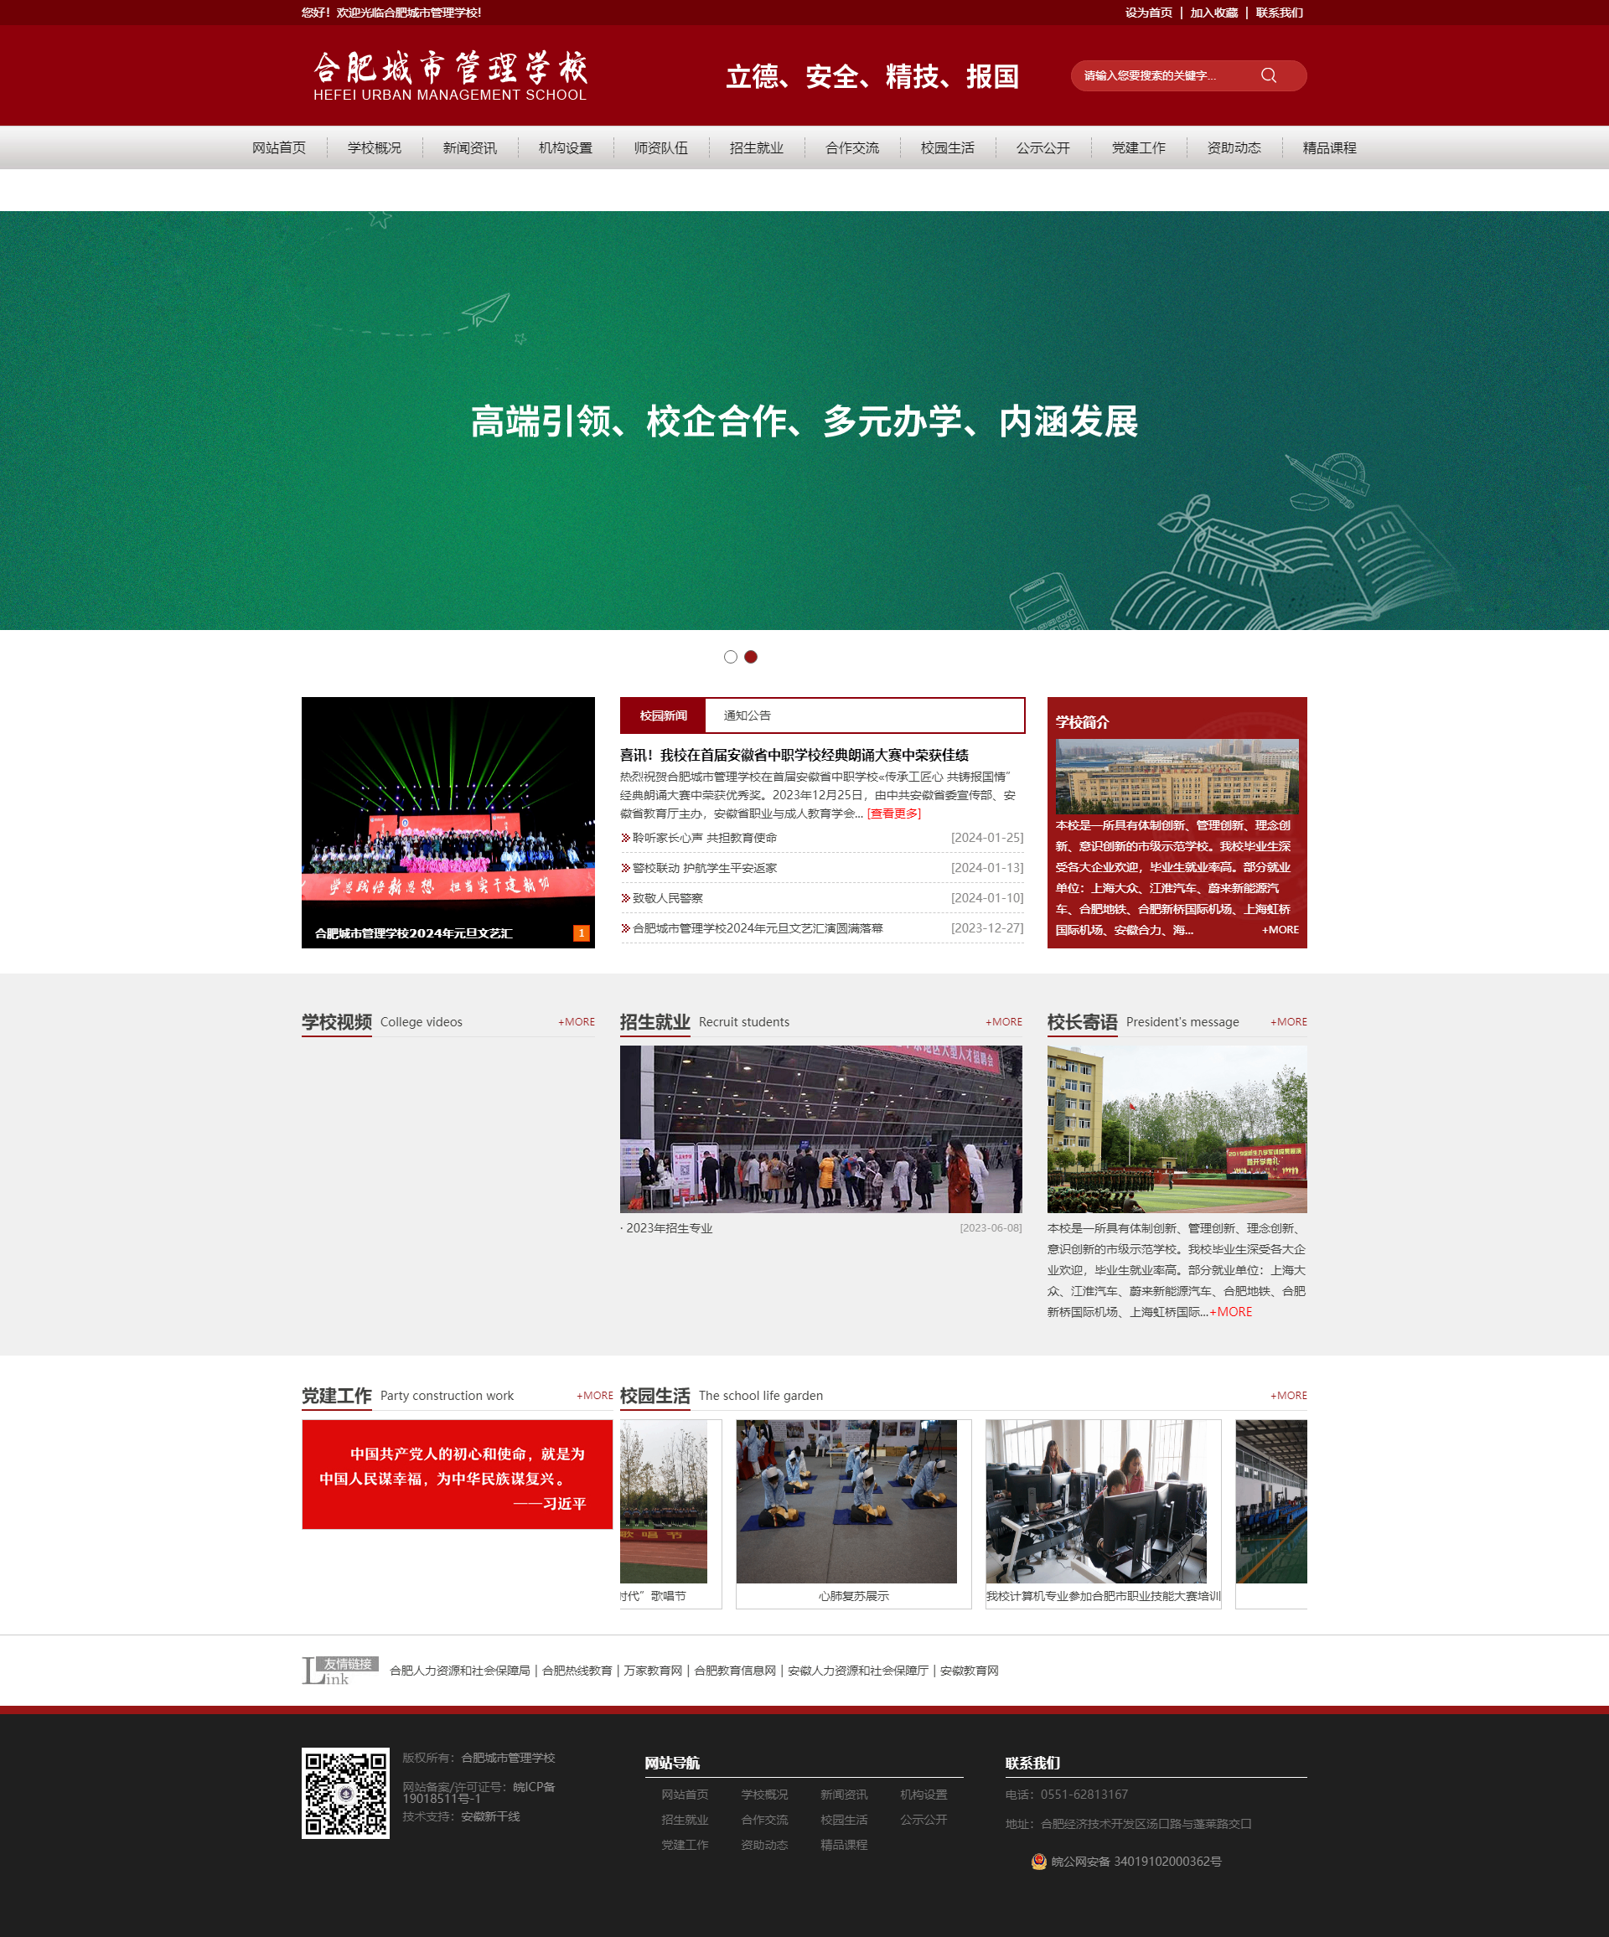Screen dimensions: 1609x1937
Task: Click the arrow icon beside 警校联动 news item
Action: pyautogui.click(x=624, y=867)
